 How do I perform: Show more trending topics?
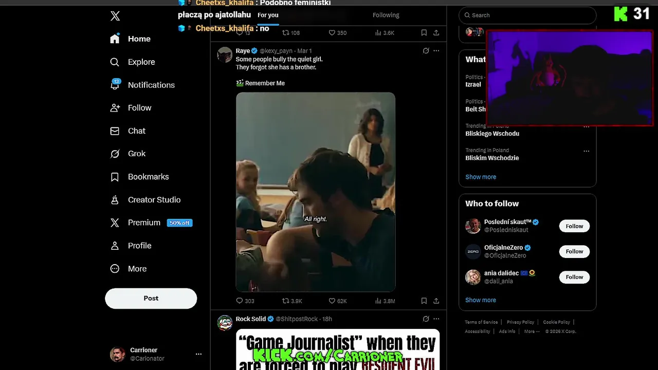pyautogui.click(x=481, y=177)
